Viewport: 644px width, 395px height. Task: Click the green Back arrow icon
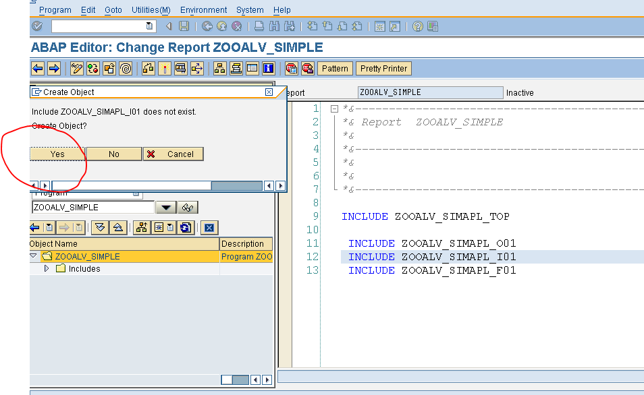207,26
